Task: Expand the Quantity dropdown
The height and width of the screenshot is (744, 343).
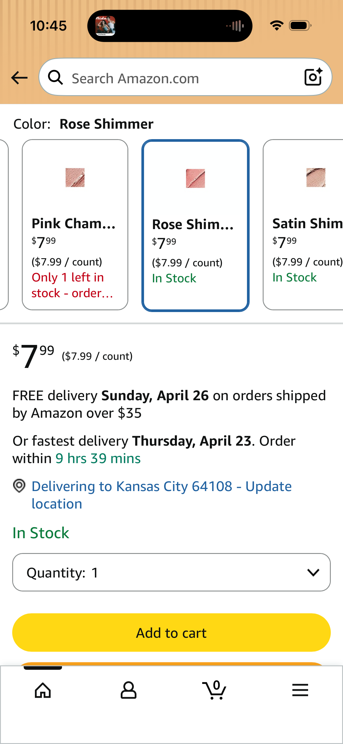Action: (x=171, y=572)
